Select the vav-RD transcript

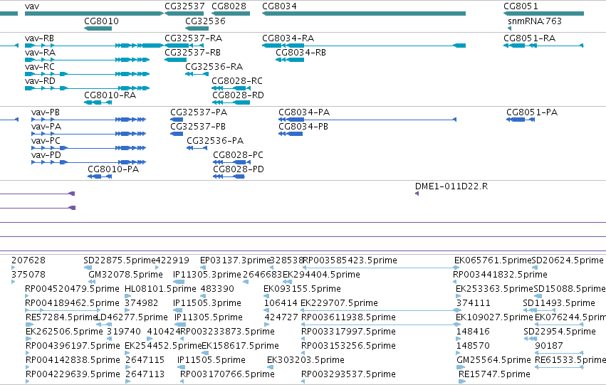click(x=87, y=88)
